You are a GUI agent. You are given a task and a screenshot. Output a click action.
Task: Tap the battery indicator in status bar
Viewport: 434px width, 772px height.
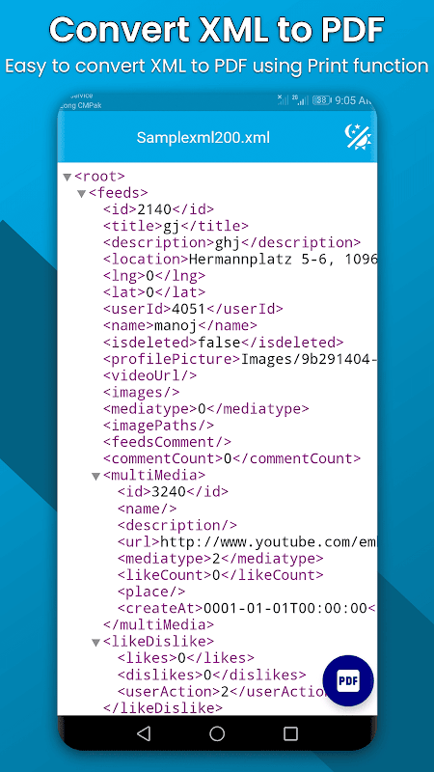click(x=321, y=100)
